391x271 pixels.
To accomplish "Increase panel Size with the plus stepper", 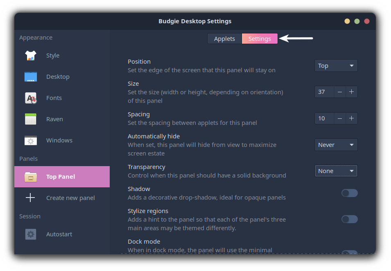I will click(x=351, y=92).
